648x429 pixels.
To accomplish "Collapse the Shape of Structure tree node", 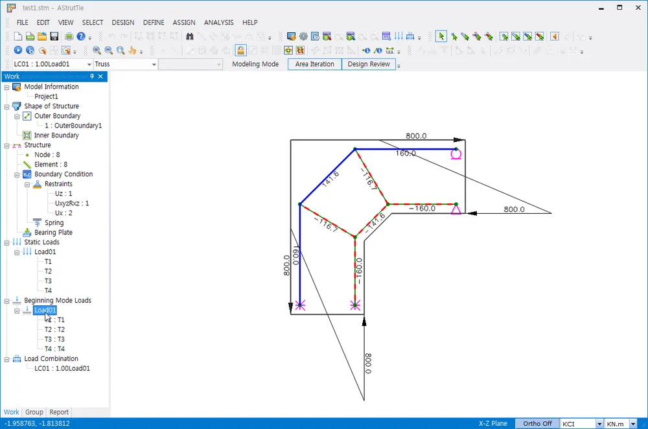I will [x=6, y=107].
